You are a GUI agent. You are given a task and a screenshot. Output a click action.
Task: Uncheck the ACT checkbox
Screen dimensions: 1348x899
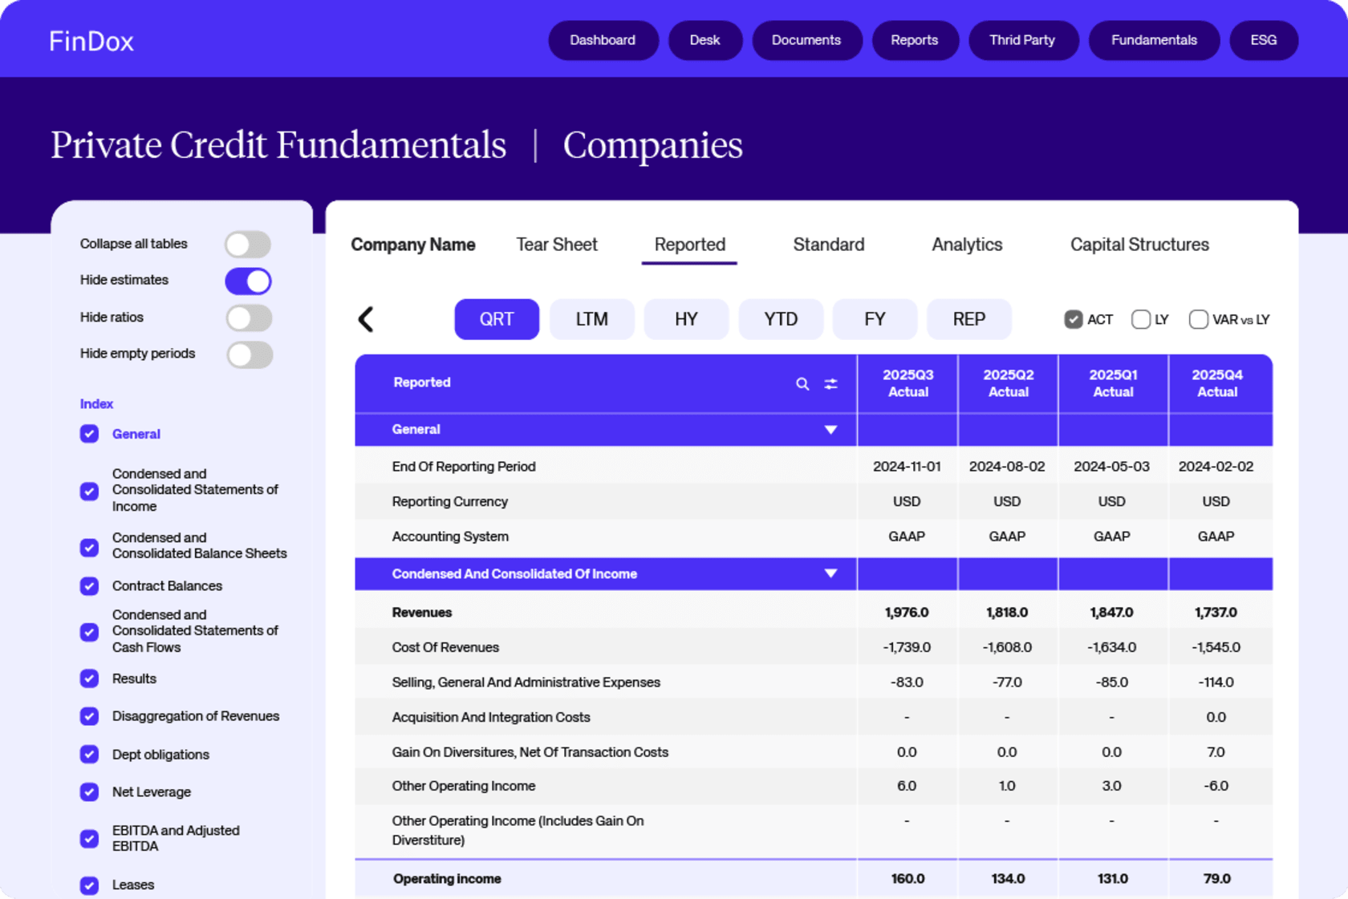click(1073, 320)
